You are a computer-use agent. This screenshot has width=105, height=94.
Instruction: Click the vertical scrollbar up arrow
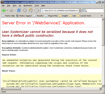[x=103, y=19]
